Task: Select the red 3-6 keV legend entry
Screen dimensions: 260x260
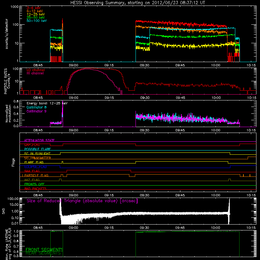Action: pos(34,8)
